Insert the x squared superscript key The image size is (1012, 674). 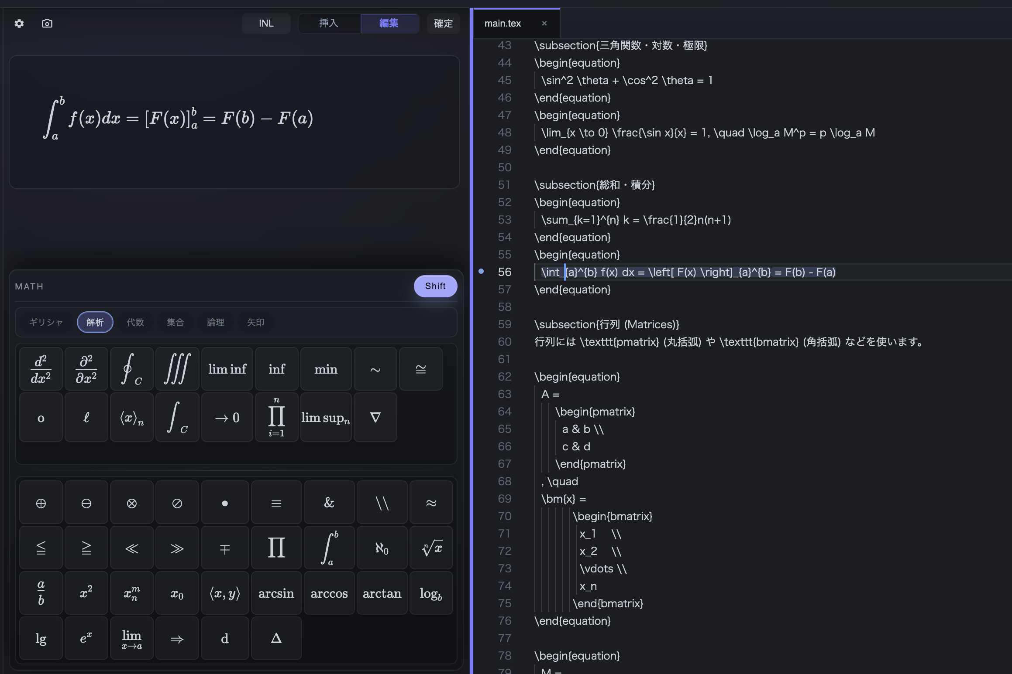(x=86, y=593)
